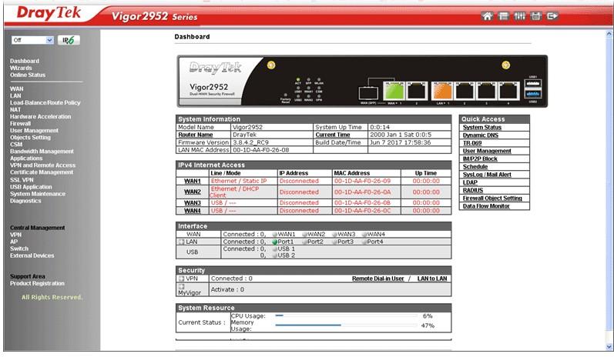614x357 pixels.
Task: Click the CPU Usage progress bar
Action: [x=346, y=315]
